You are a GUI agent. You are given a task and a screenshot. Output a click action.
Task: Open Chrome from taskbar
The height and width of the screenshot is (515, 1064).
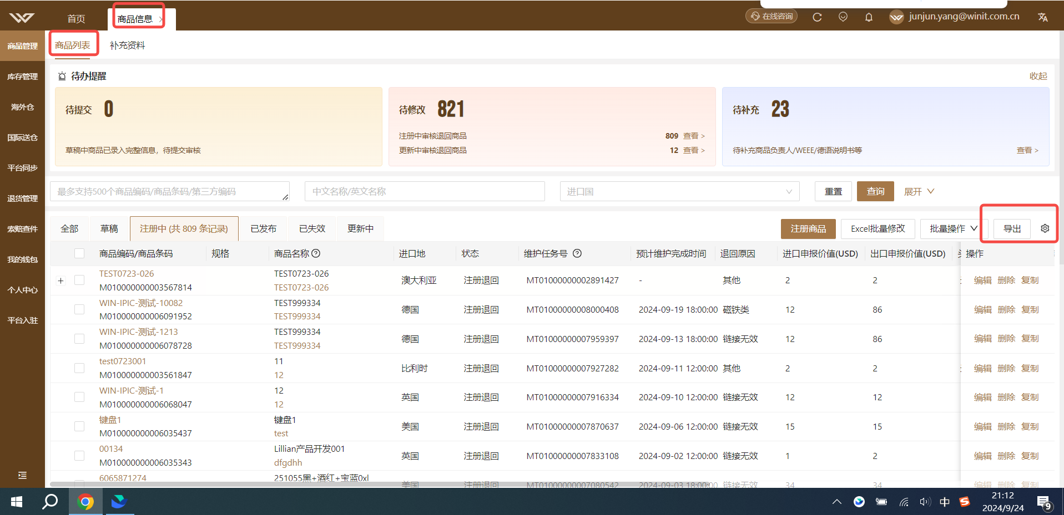pyautogui.click(x=85, y=502)
